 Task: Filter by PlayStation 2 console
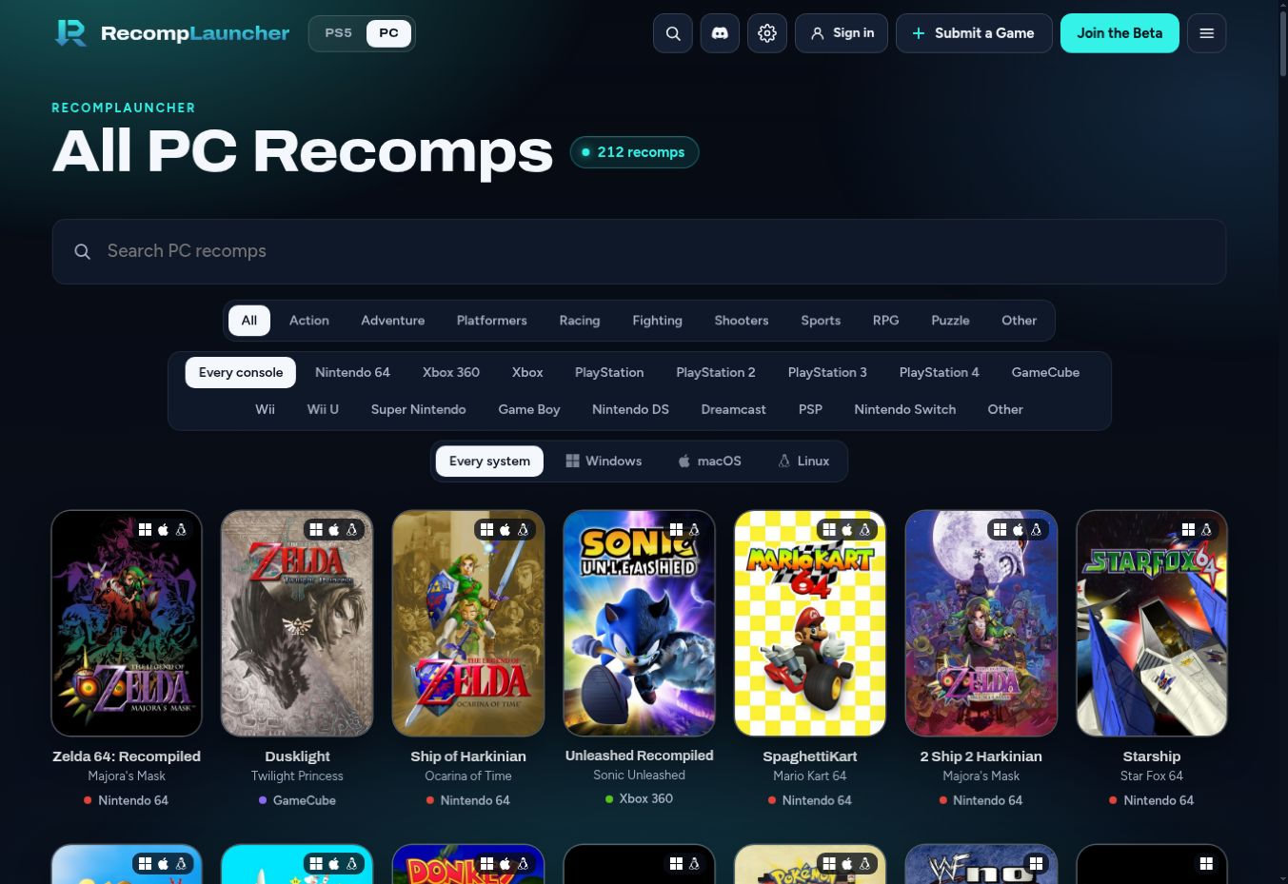click(x=716, y=372)
